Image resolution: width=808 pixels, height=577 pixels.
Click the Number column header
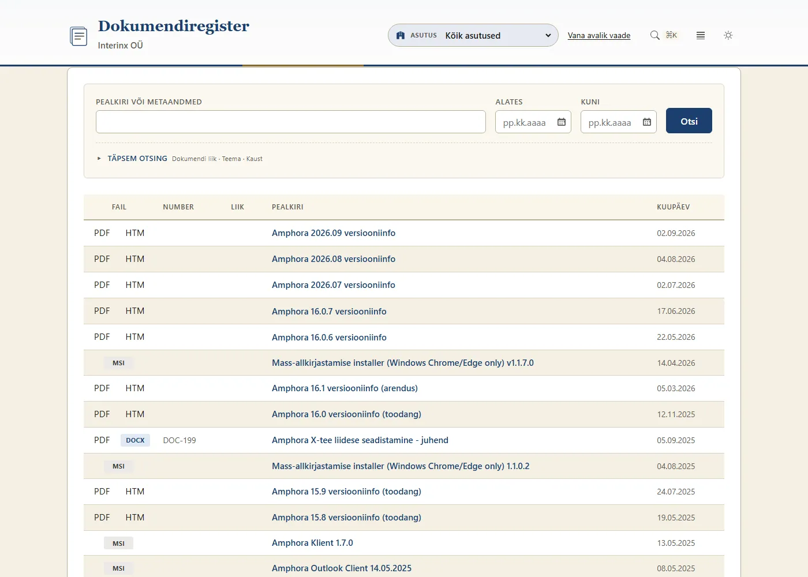(x=178, y=207)
